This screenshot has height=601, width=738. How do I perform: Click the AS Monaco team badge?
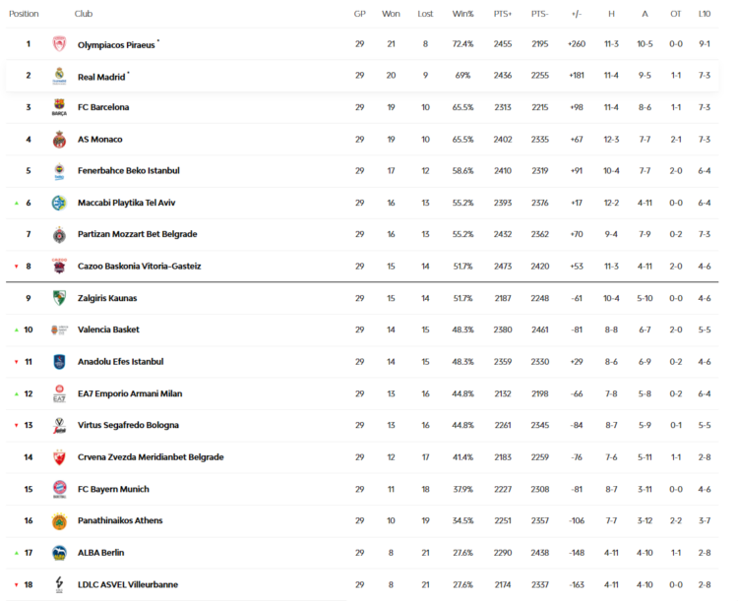point(59,140)
